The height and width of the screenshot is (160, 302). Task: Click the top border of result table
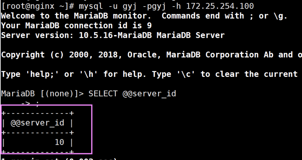pos(38,113)
